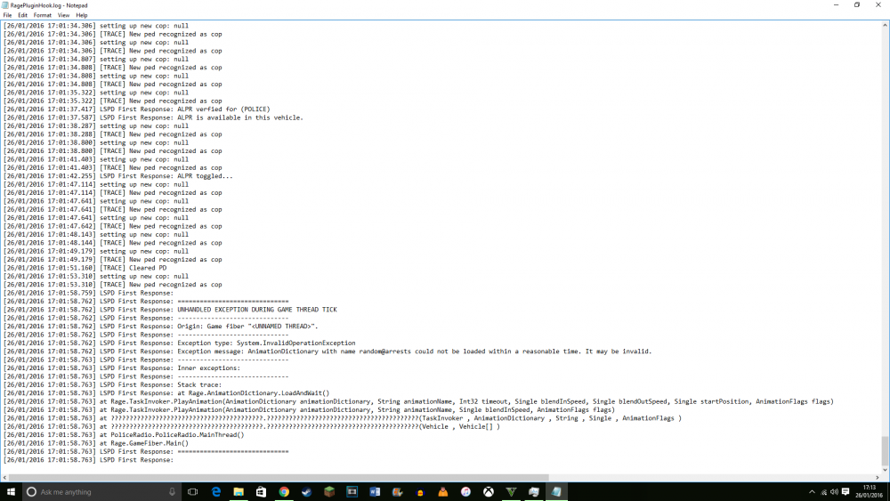Open Steam from the taskbar
The image size is (890, 501).
pos(306,492)
